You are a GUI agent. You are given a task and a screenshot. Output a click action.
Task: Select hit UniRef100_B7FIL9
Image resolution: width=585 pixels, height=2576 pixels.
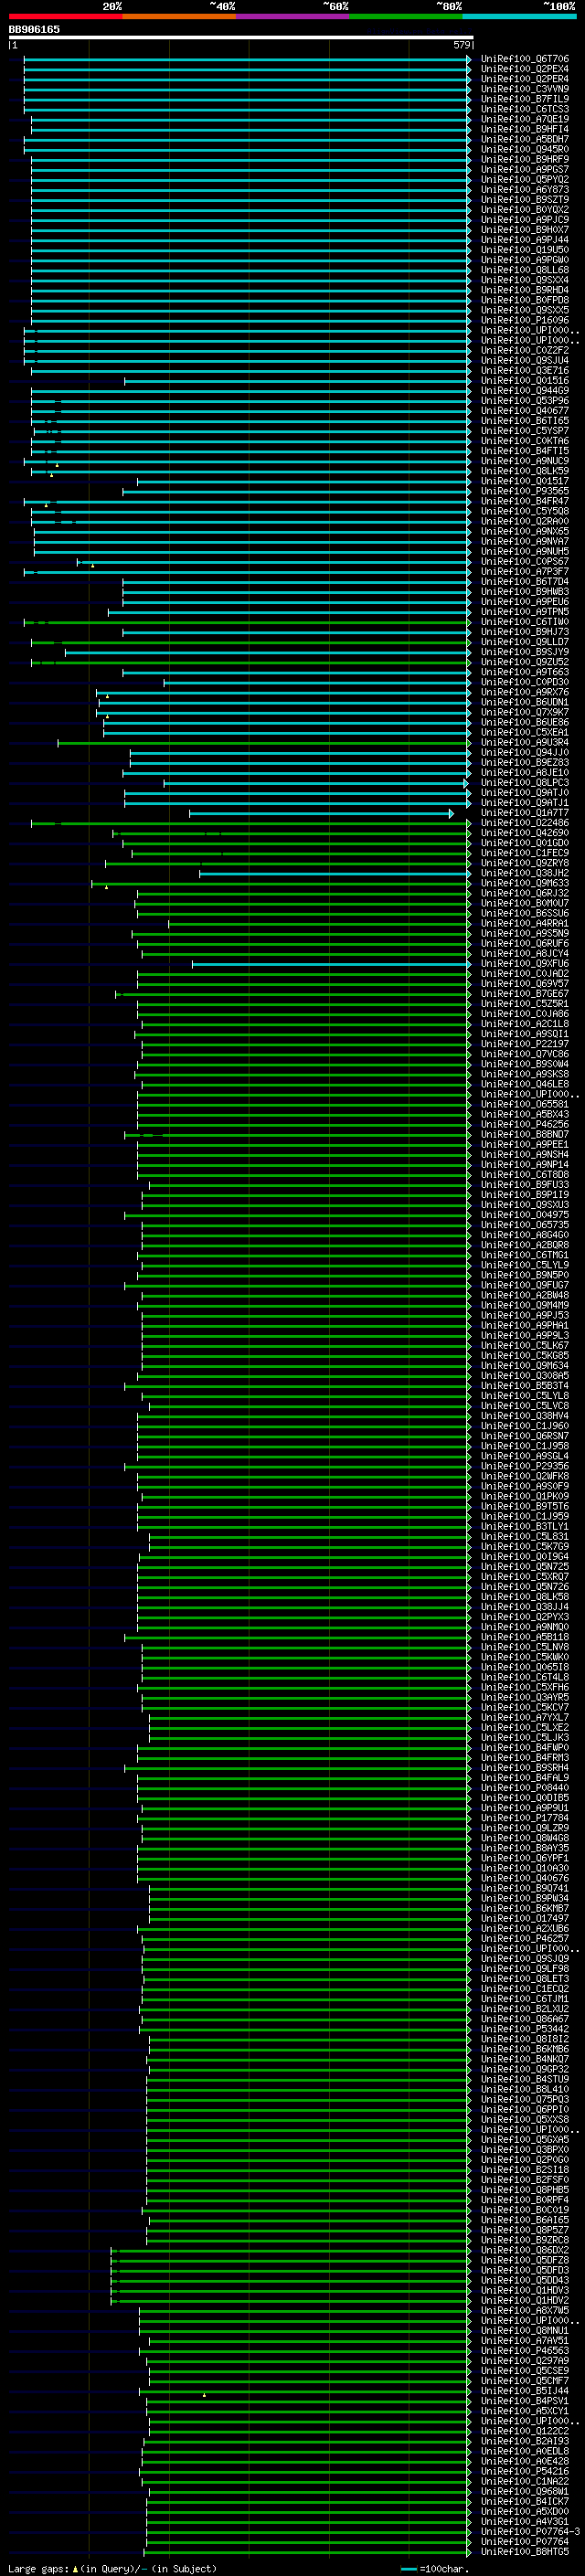click(x=524, y=99)
